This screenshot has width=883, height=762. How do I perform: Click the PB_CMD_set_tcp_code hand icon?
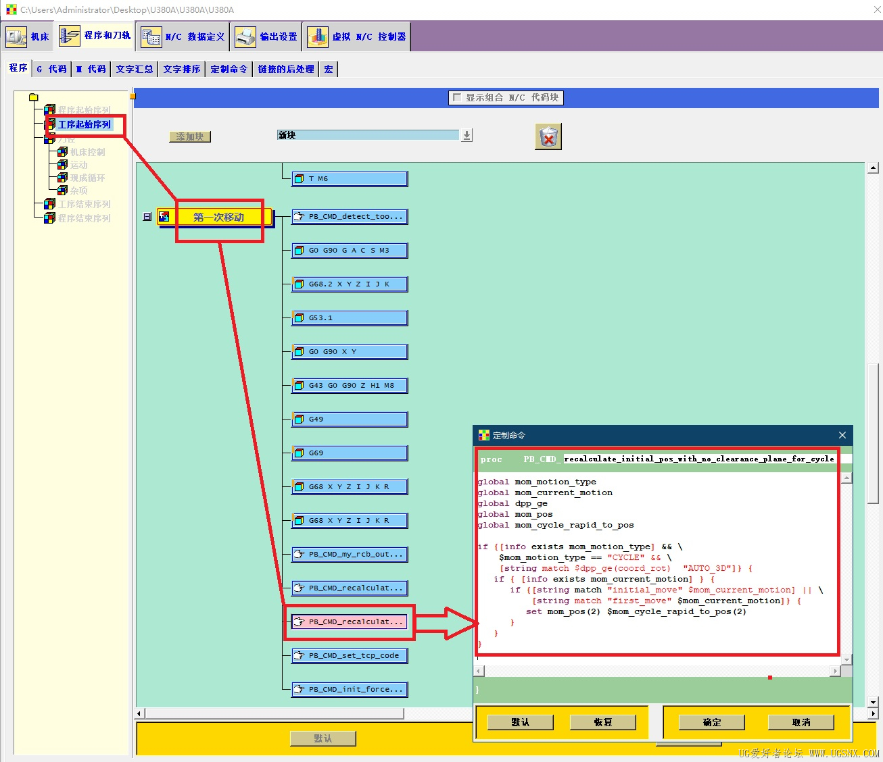300,656
